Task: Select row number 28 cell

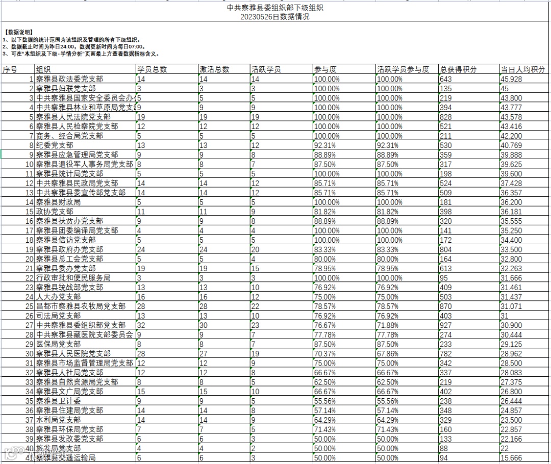Action: (x=18, y=334)
